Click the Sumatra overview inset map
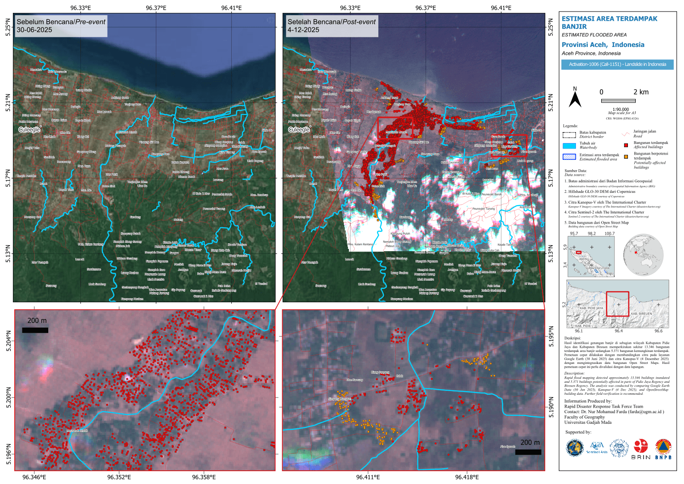 pos(591,256)
